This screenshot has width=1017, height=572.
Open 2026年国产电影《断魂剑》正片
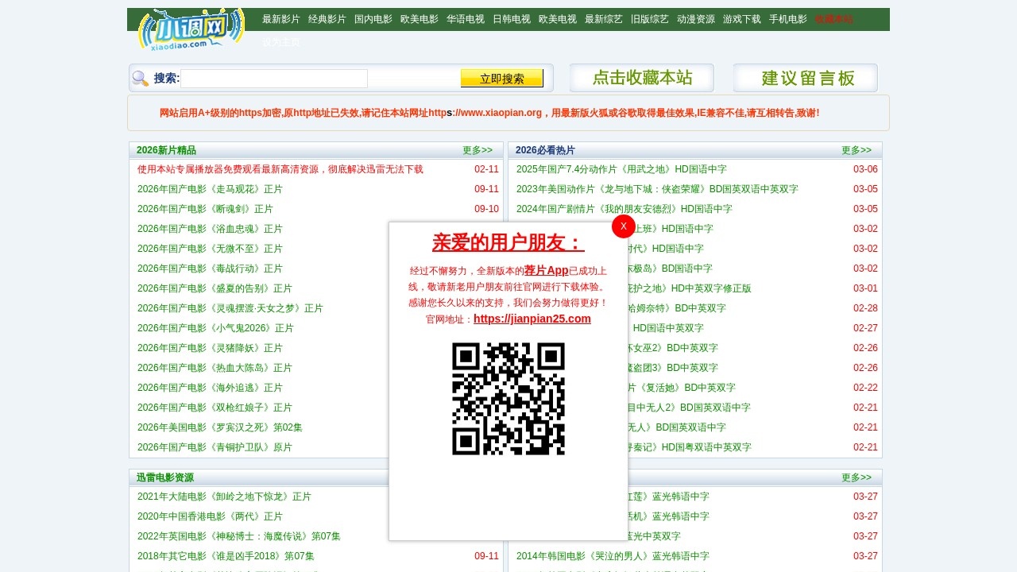click(205, 209)
